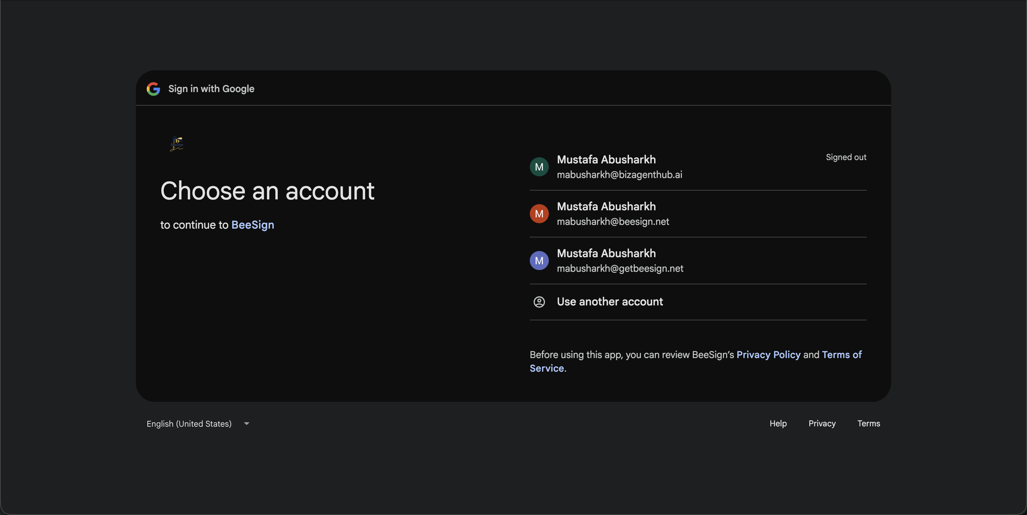Open the language dropdown arrow

coord(246,424)
